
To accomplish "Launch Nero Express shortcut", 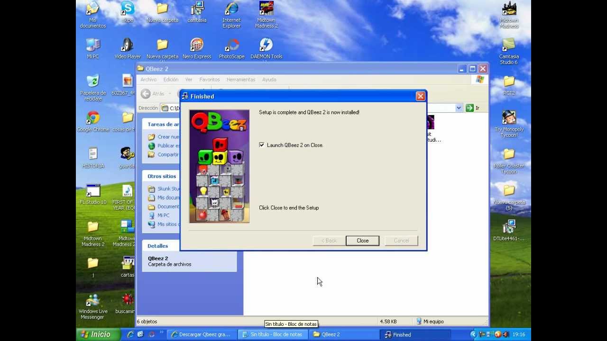I will [x=197, y=48].
